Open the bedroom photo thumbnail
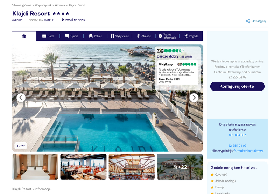 coord(35,167)
